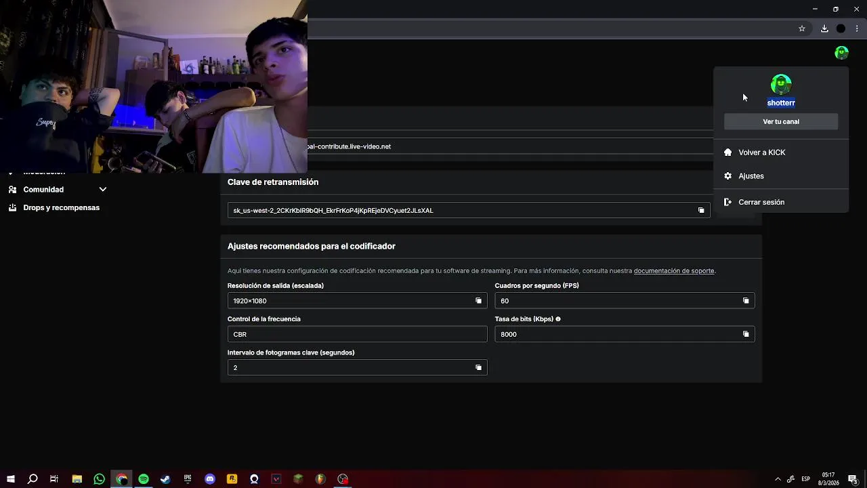Screen dimensions: 867x488
Task: Open the documentación de soporte link
Action: tap(674, 271)
